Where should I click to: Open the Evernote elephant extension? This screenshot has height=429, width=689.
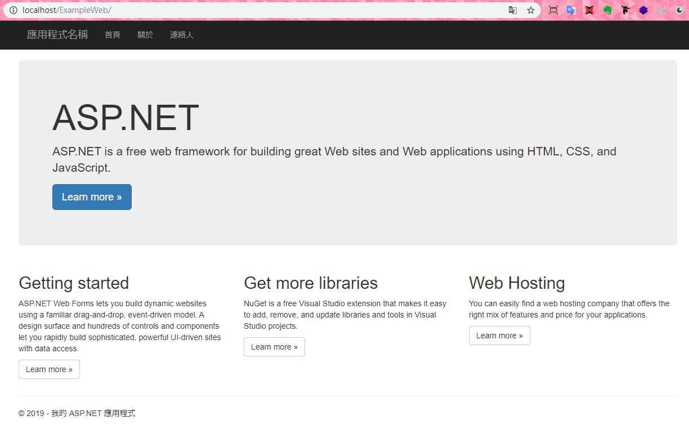tap(607, 10)
